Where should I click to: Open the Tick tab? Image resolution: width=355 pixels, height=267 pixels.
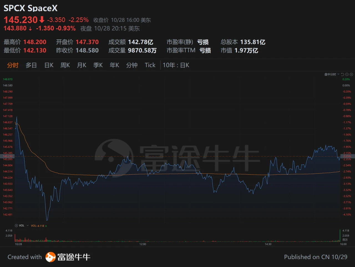click(x=150, y=65)
